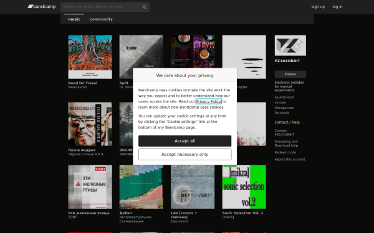Follow the PZ104ORBIT label
374x233 pixels.
(290, 74)
